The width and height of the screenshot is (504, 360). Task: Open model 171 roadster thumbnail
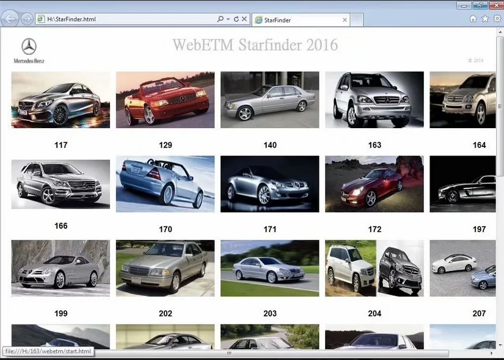click(269, 184)
